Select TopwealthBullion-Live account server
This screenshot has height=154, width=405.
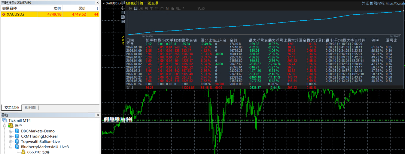40,141
